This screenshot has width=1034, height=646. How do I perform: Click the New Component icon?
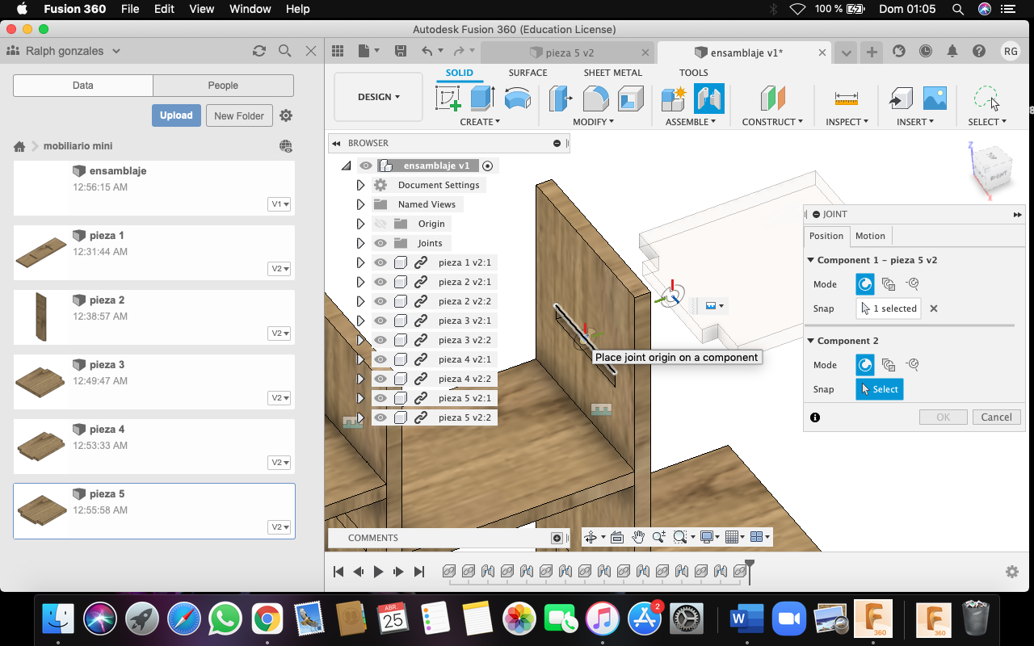coord(674,99)
